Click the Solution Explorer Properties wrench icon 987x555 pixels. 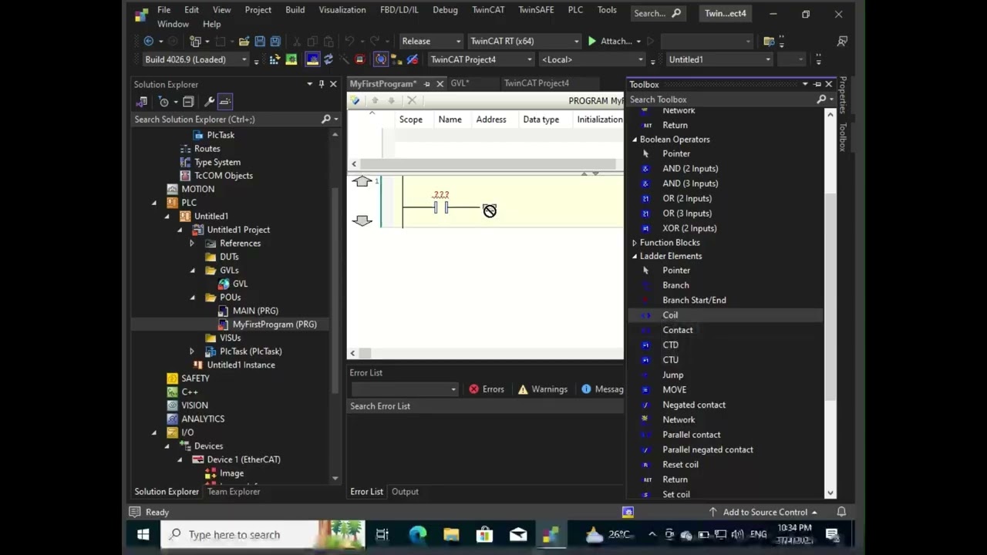coord(208,102)
